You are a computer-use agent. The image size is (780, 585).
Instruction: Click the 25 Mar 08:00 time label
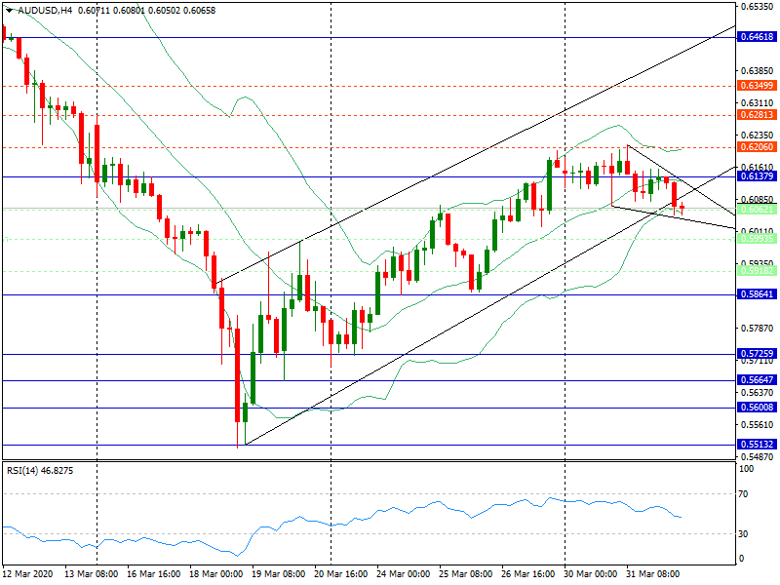(466, 574)
